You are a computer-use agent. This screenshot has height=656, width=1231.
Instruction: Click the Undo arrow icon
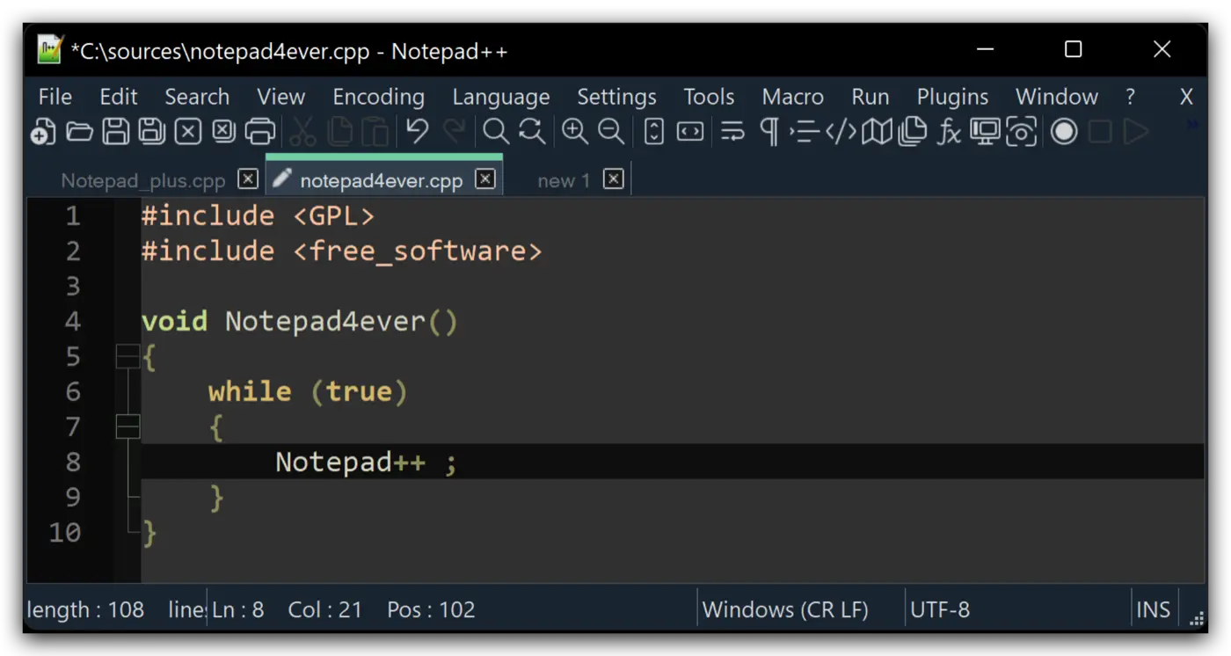tap(417, 132)
